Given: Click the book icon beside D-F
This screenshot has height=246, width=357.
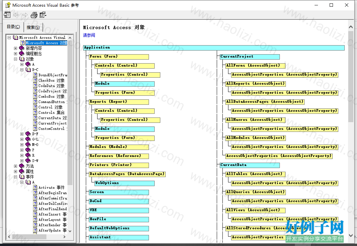Looking at the screenshot, I should [x=28, y=134].
